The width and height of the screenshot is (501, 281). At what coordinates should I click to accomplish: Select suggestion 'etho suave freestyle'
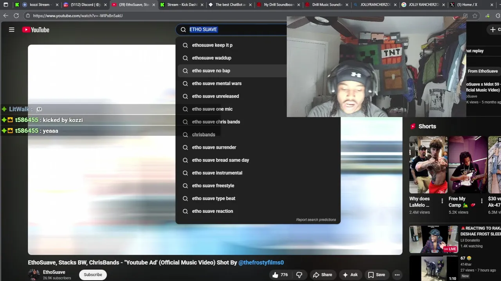tap(258, 186)
